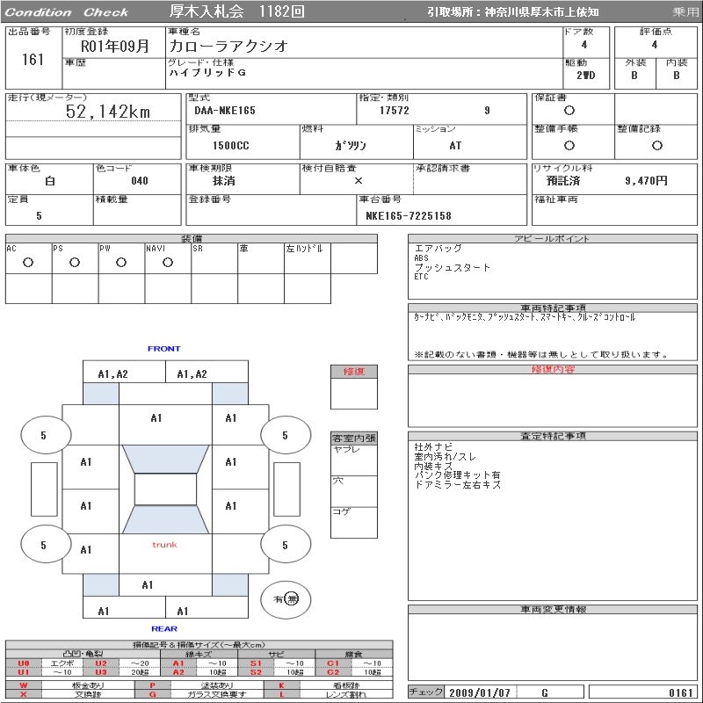Click the 有 無 spare tire circle
Image resolution: width=703 pixels, height=703 pixels.
pyautogui.click(x=286, y=599)
